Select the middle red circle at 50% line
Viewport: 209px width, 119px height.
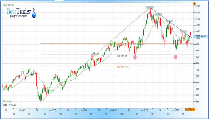135,57
